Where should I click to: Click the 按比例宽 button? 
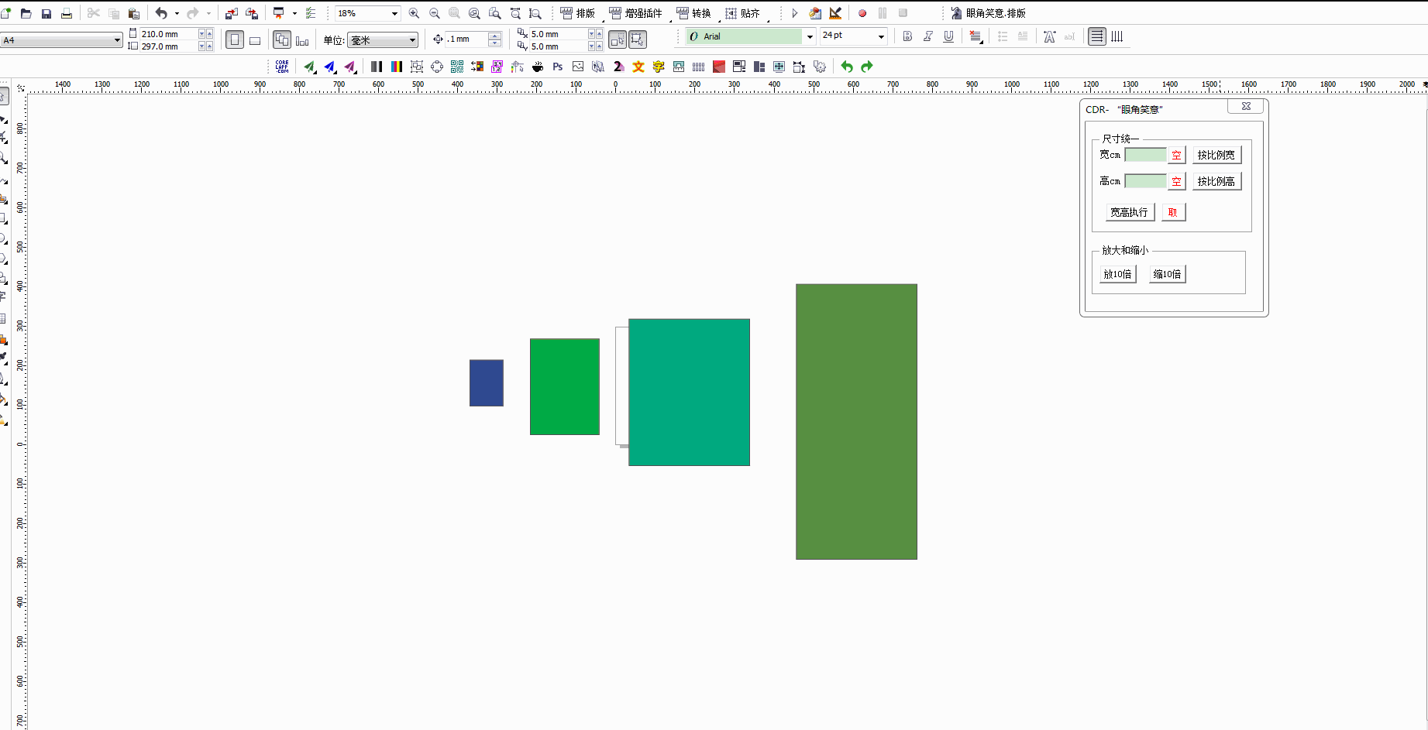coord(1216,155)
